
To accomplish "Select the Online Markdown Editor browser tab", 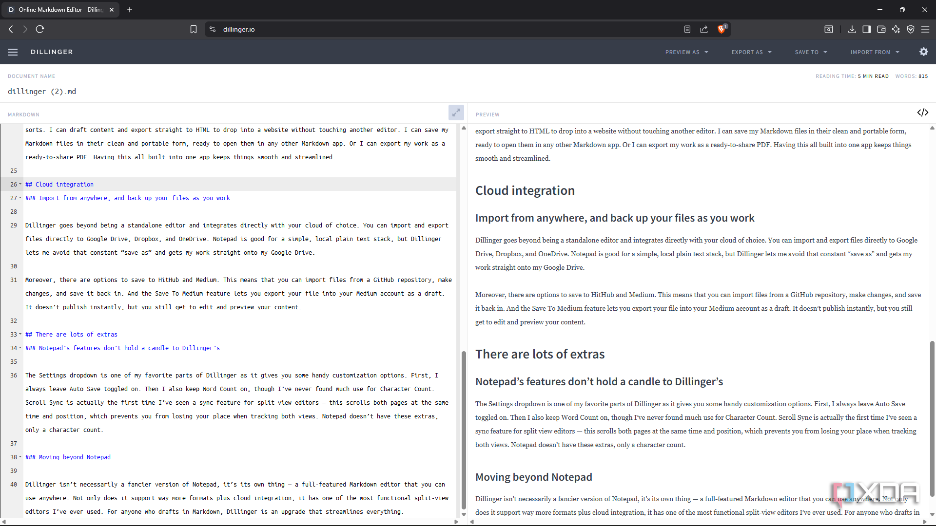I will pos(60,10).
